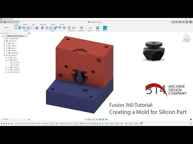Select the Create Form tool

click(37, 28)
